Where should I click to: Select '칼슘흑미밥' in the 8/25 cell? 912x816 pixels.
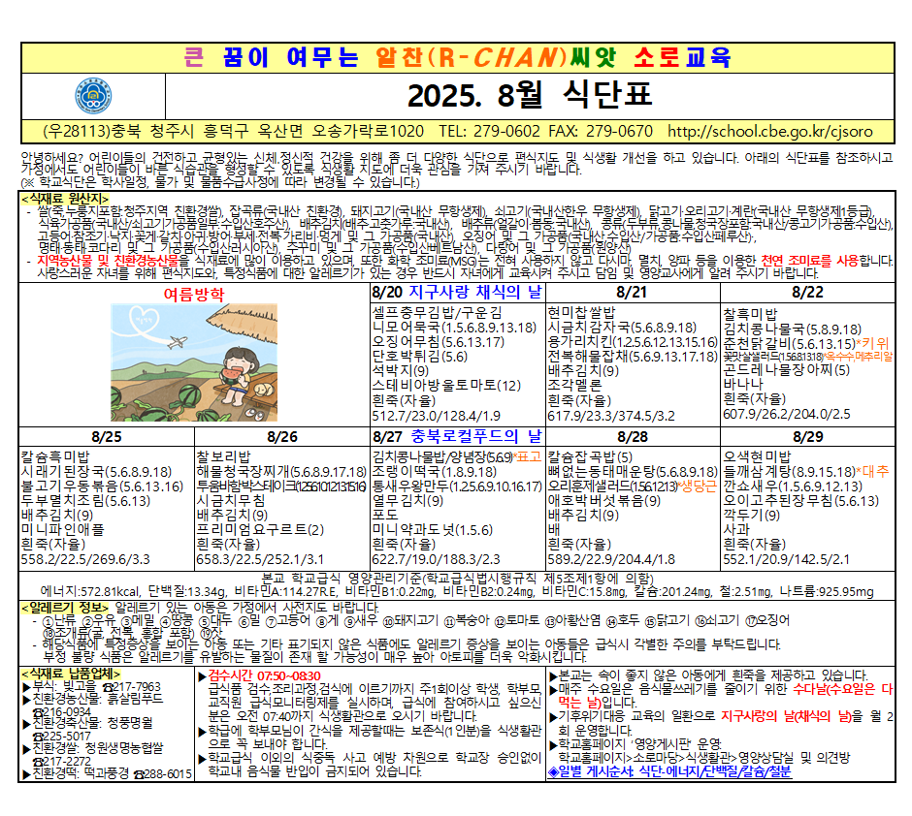coord(55,457)
